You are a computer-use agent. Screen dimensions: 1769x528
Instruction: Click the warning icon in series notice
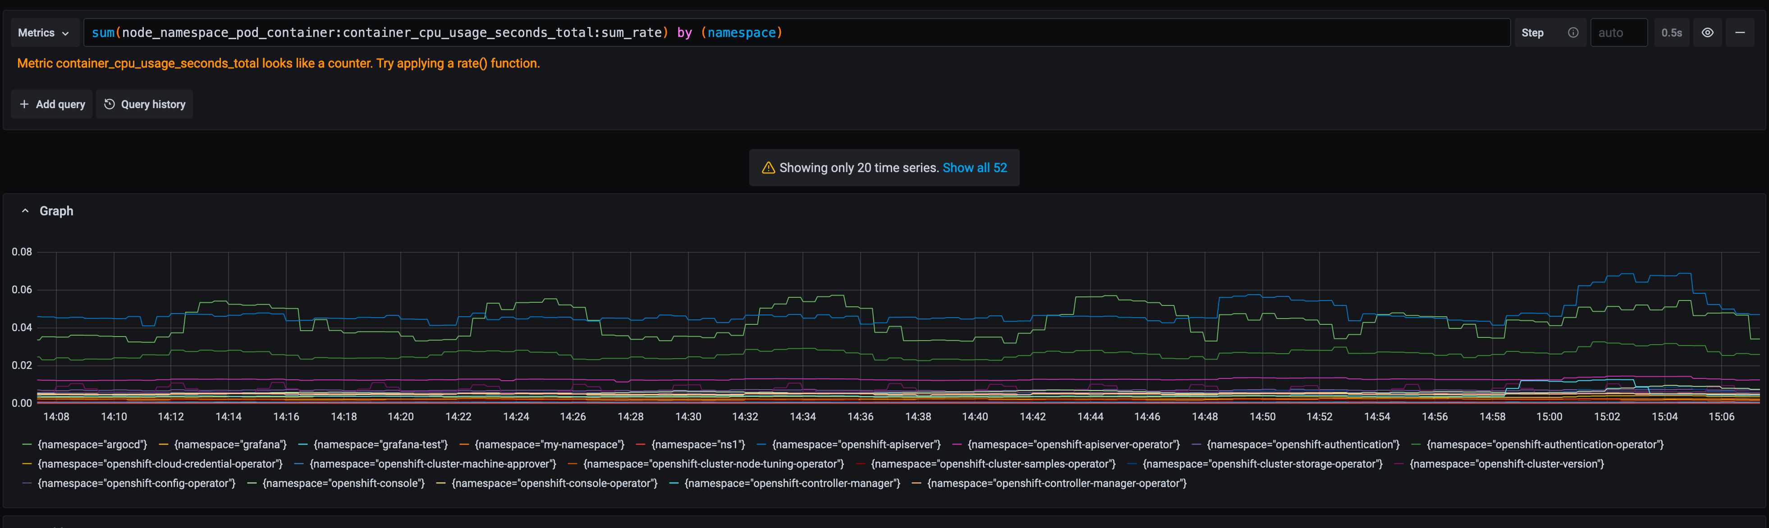(x=769, y=168)
